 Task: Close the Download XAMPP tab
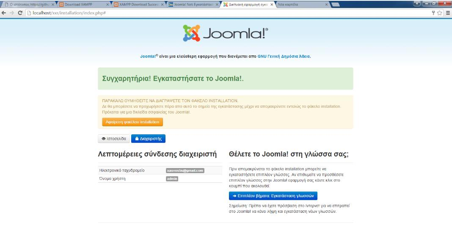107,5
